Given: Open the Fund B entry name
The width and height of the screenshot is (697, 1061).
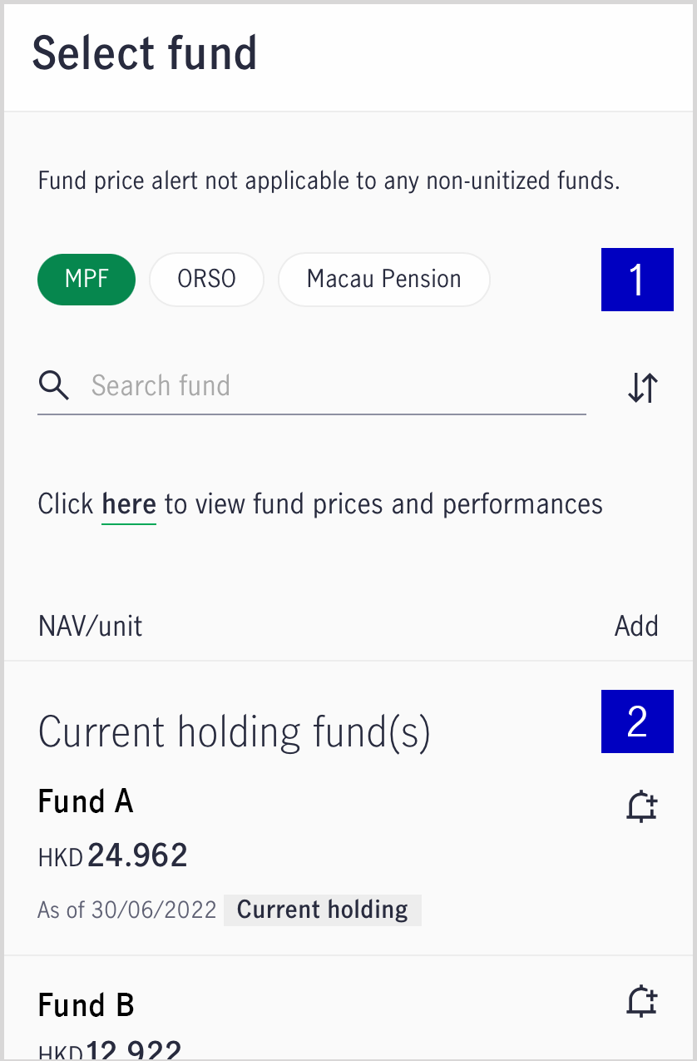Looking at the screenshot, I should (x=87, y=1005).
